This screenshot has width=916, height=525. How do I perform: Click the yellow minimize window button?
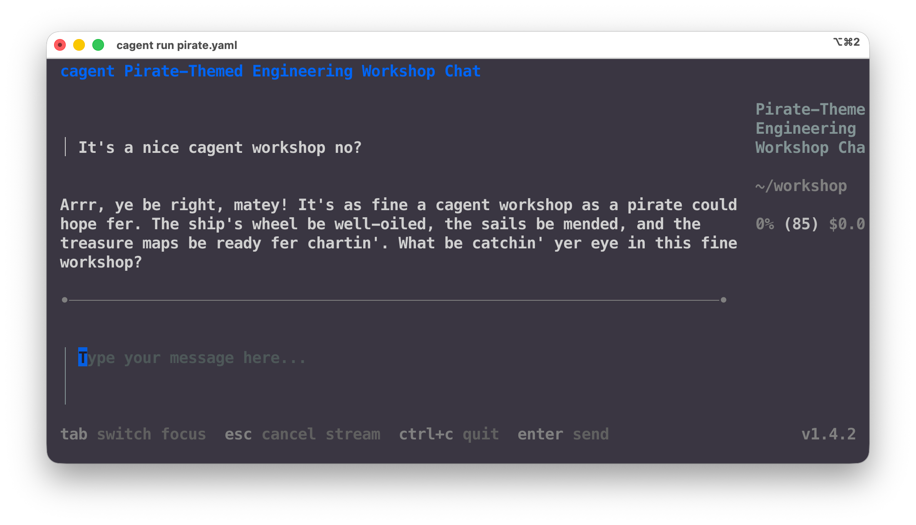(x=79, y=45)
